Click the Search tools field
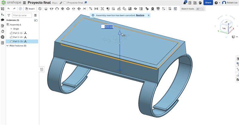The height and width of the screenshot is (125, 239). (192, 9)
